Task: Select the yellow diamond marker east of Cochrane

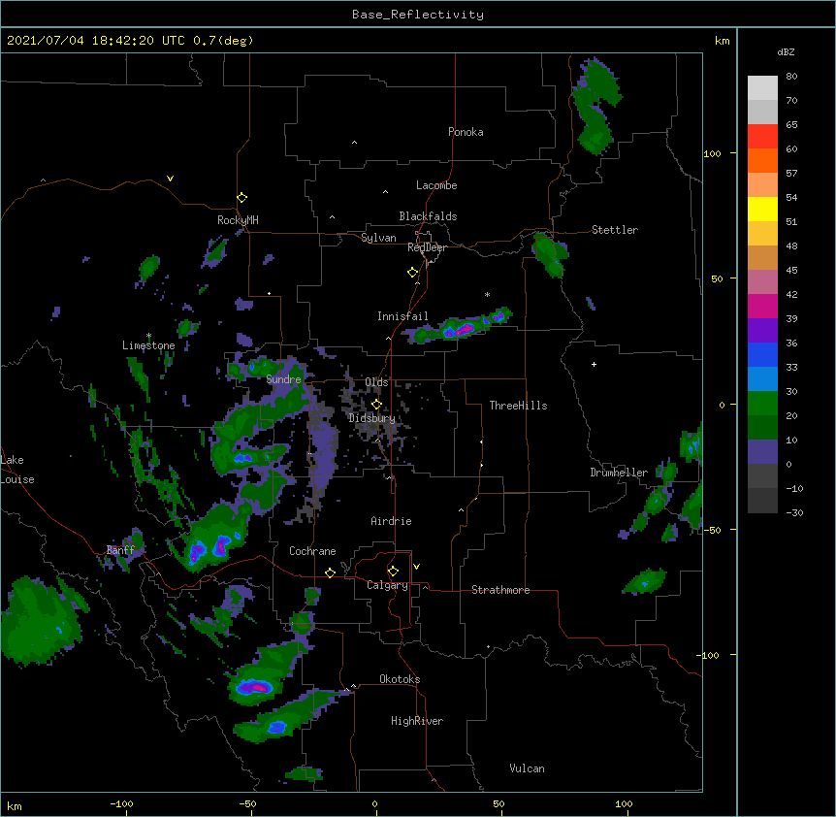Action: click(330, 572)
